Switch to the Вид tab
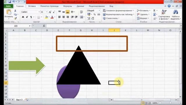 coord(111,6)
